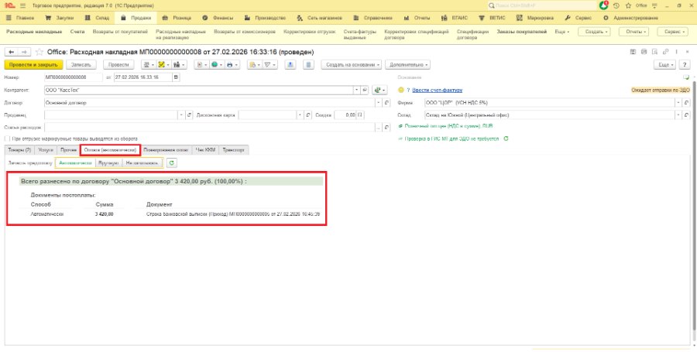Image resolution: width=697 pixels, height=352 pixels.
Task: Open the Закупки section
Action: (60, 19)
